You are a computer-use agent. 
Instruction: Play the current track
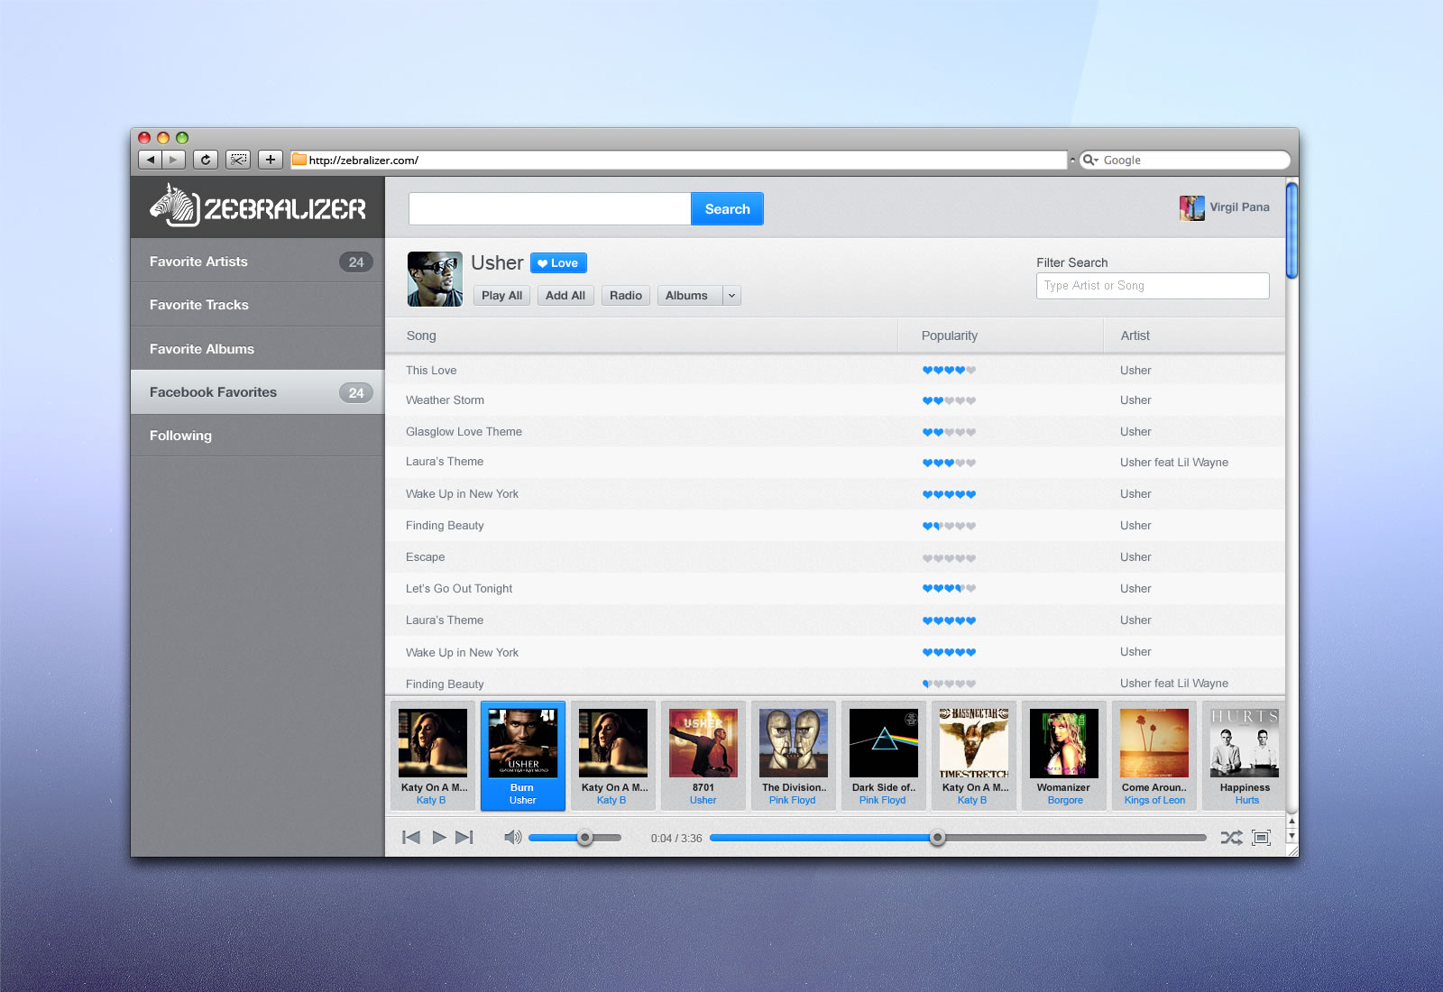(439, 838)
